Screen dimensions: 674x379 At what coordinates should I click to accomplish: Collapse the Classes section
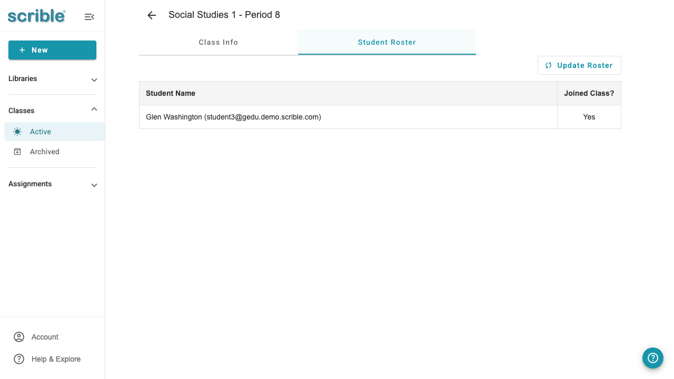tap(94, 109)
